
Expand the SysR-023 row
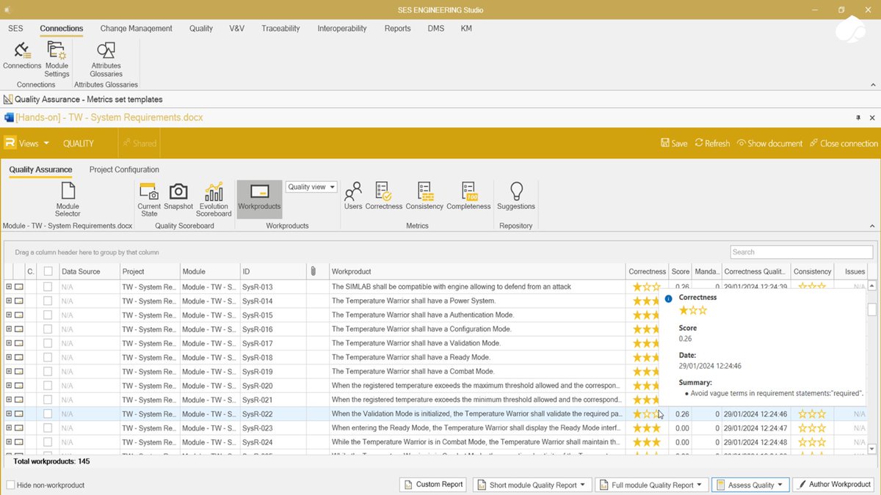tap(9, 428)
